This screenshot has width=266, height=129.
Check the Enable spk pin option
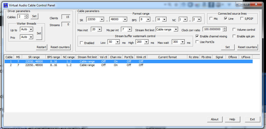(x=234, y=36)
